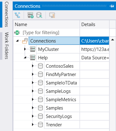
Task: Click the Name column header
Action: coord(46,25)
